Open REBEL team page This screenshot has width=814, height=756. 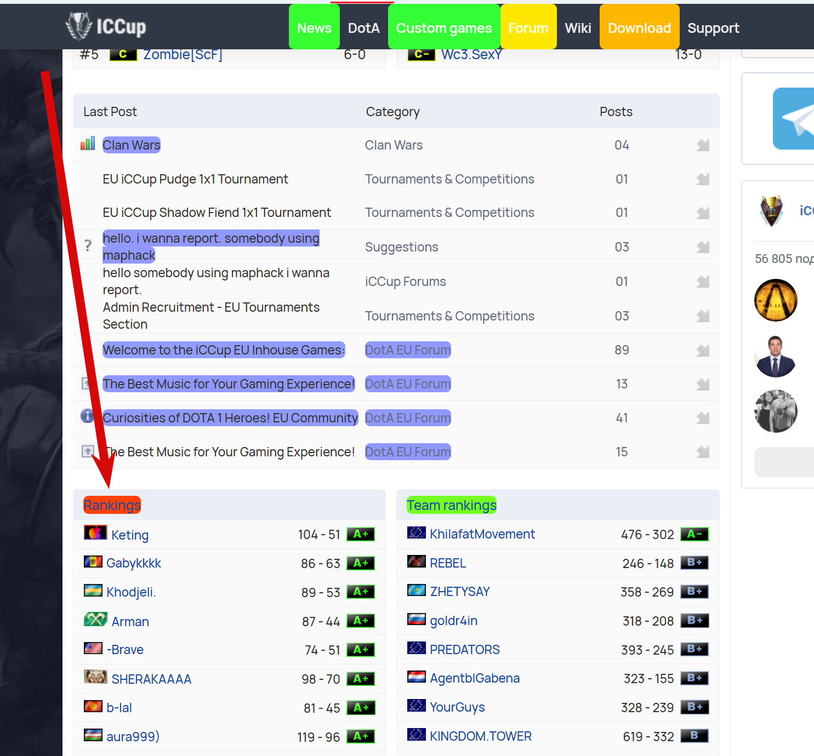[448, 563]
